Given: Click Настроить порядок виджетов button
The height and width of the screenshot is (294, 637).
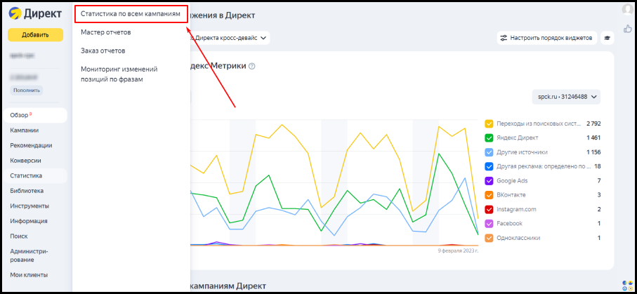Looking at the screenshot, I should [547, 38].
